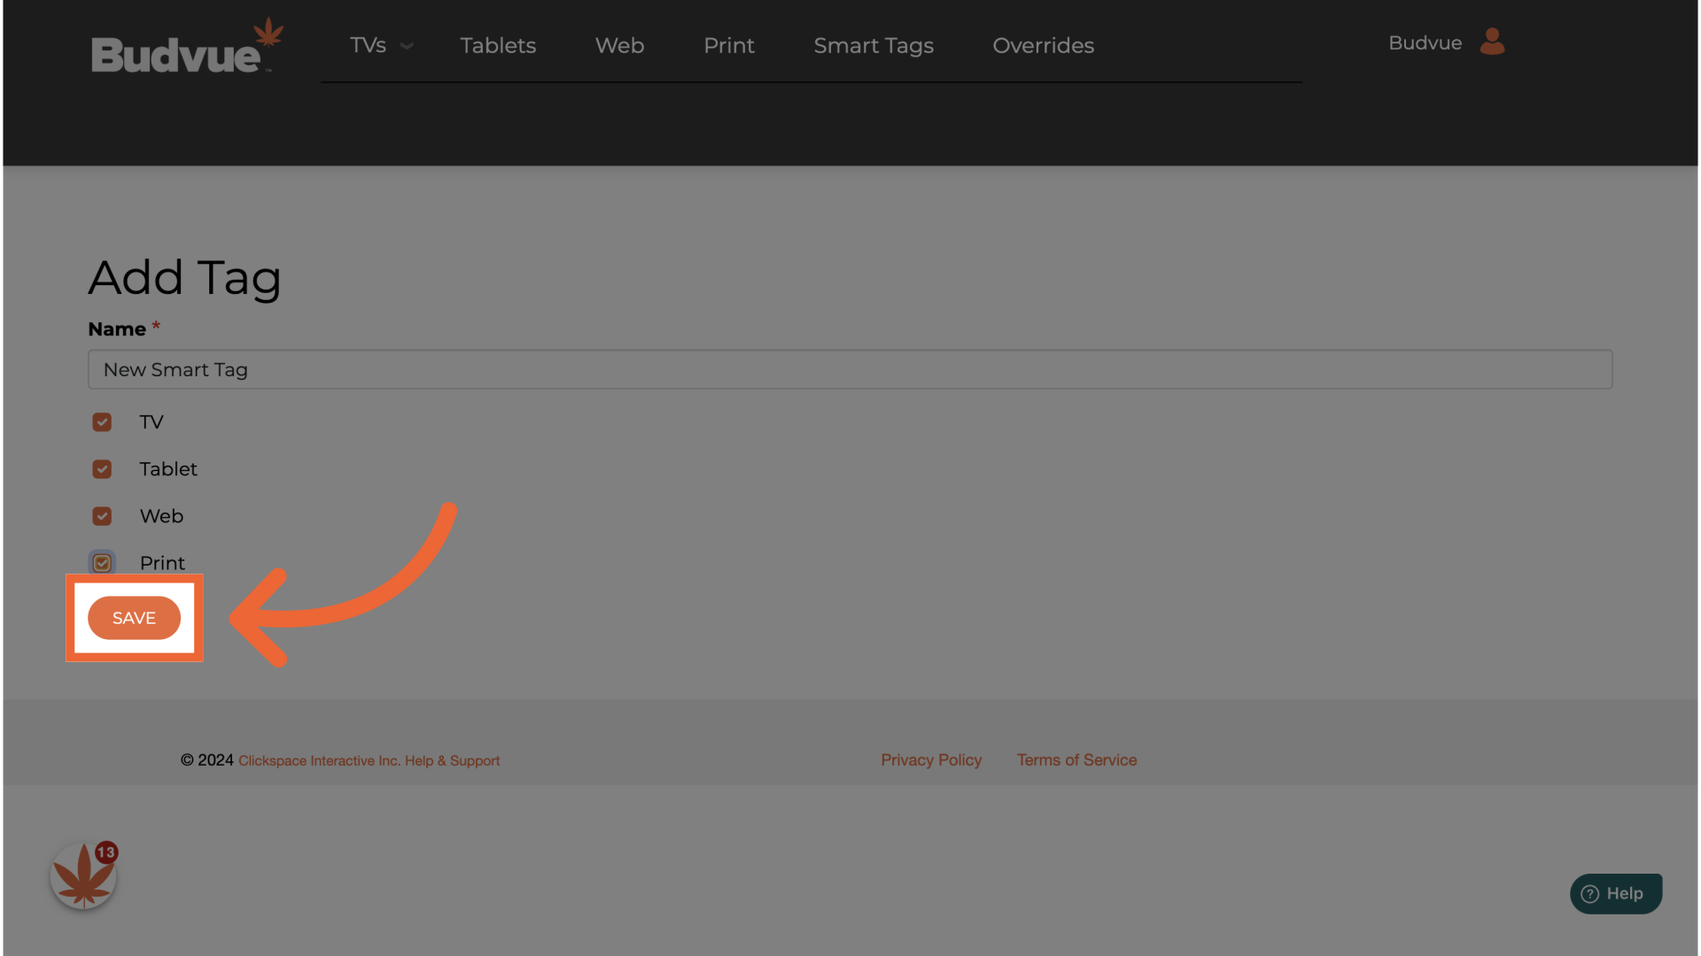Go to the Tablets tab
Image resolution: width=1701 pixels, height=956 pixels.
click(498, 45)
